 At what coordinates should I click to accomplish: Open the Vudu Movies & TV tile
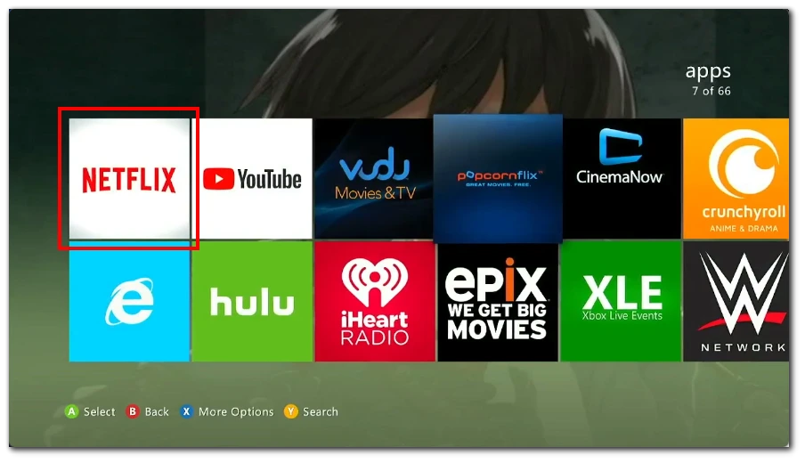[373, 179]
